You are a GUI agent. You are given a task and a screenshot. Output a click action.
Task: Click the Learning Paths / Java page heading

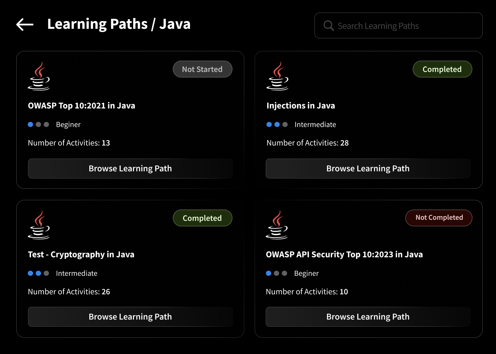coord(119,24)
